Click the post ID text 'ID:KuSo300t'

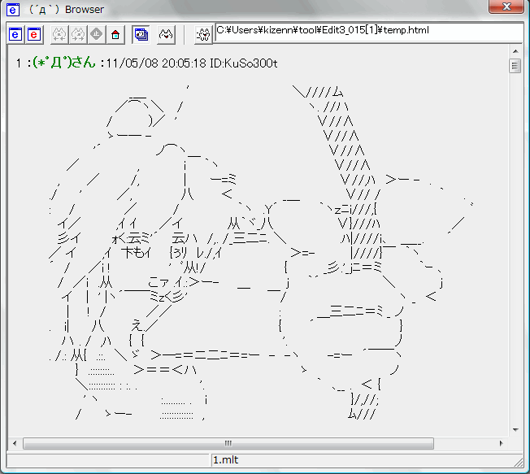(x=243, y=63)
